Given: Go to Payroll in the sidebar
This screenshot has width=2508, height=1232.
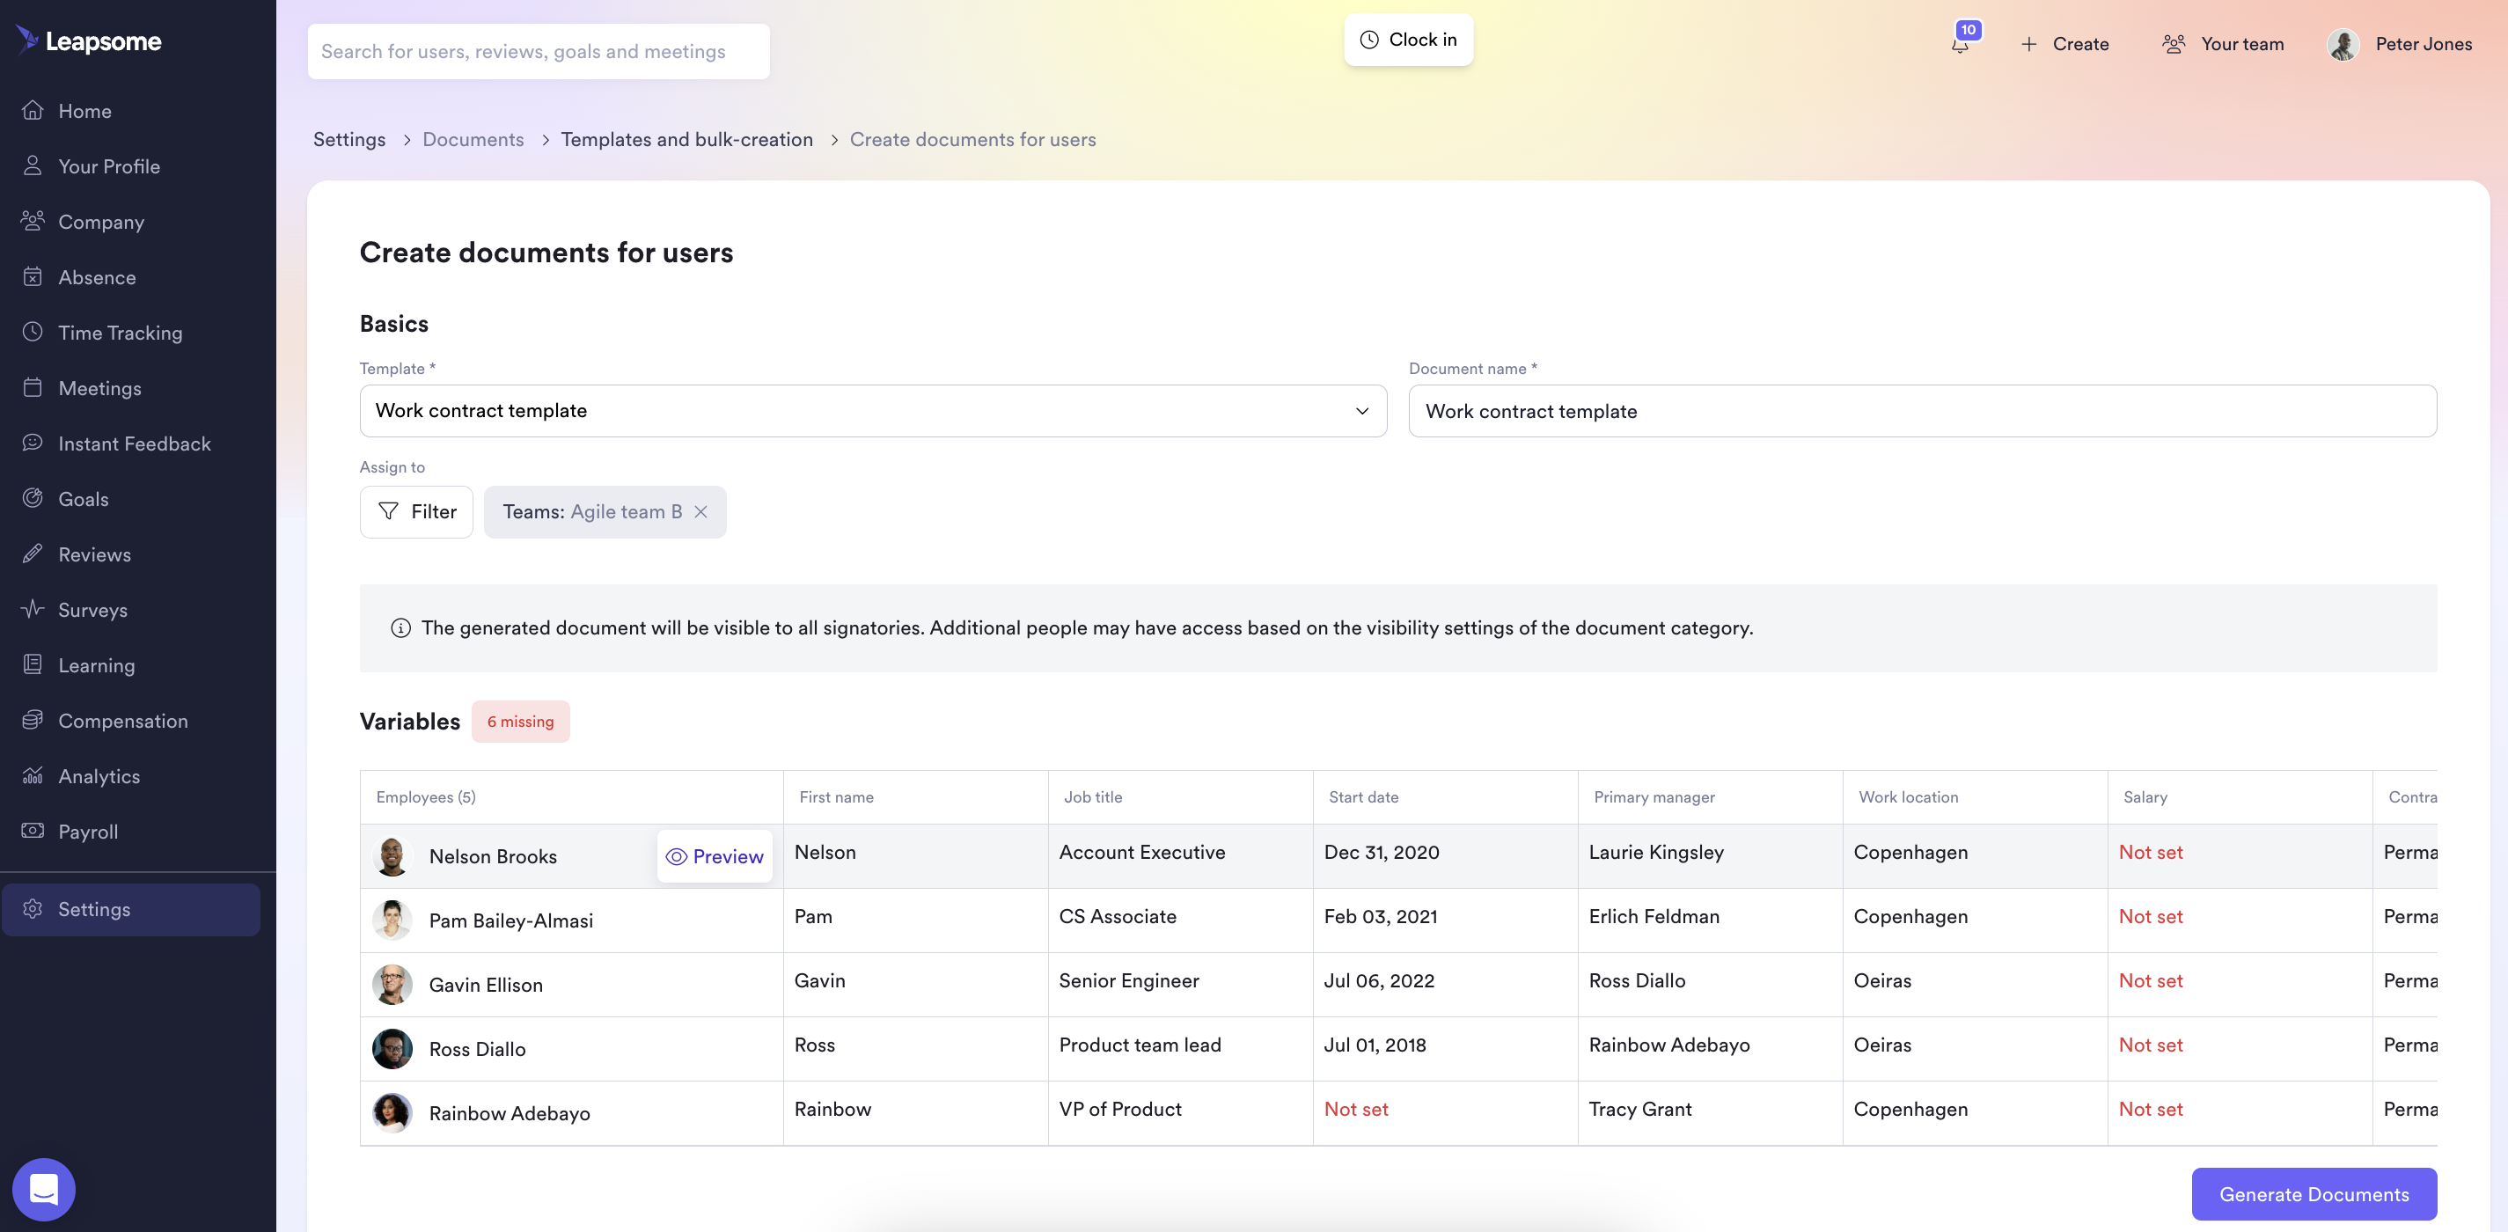Looking at the screenshot, I should pyautogui.click(x=88, y=832).
